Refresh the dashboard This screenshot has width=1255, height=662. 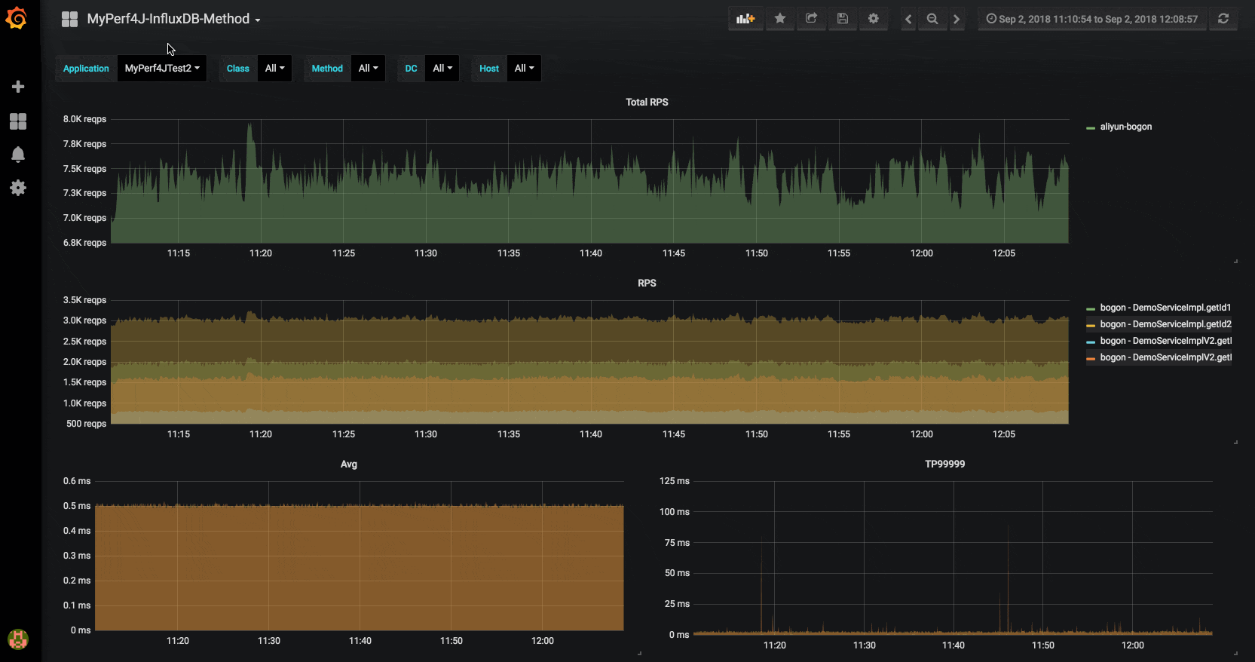(1223, 19)
